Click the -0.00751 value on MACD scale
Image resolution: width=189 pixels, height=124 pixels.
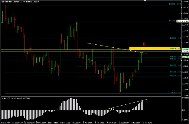[x=185, y=120]
